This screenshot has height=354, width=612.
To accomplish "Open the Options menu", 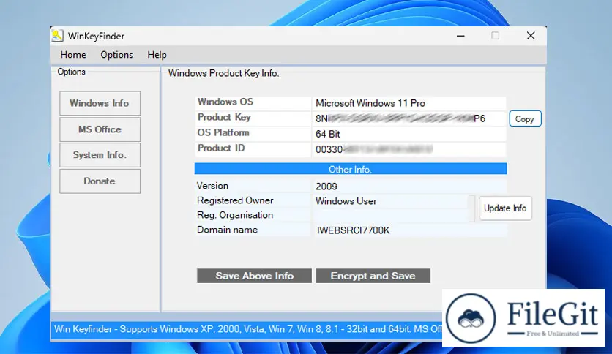I will 116,55.
